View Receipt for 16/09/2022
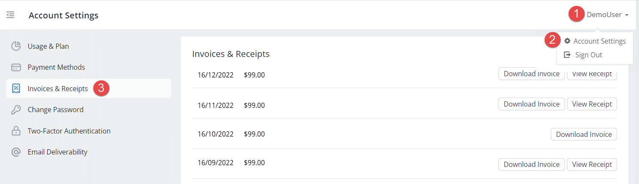639x184 pixels. coord(592,164)
